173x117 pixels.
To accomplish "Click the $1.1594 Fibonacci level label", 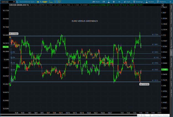I will 155,63.
